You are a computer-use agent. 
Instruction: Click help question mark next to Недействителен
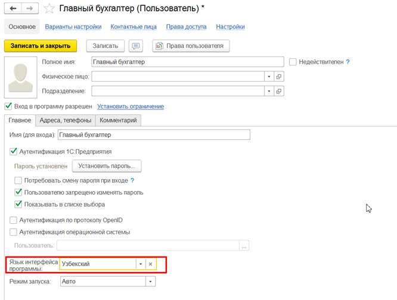[348, 62]
